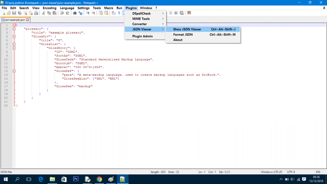This screenshot has height=184, width=327.
Task: Click the Find binoculars toolbar icon
Action: (75, 13)
